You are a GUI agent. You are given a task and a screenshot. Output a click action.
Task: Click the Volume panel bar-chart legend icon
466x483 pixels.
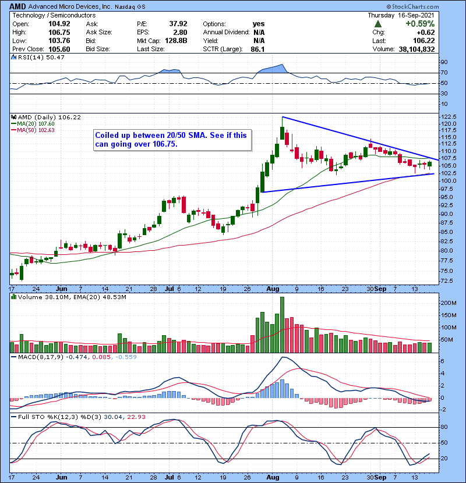(x=13, y=297)
